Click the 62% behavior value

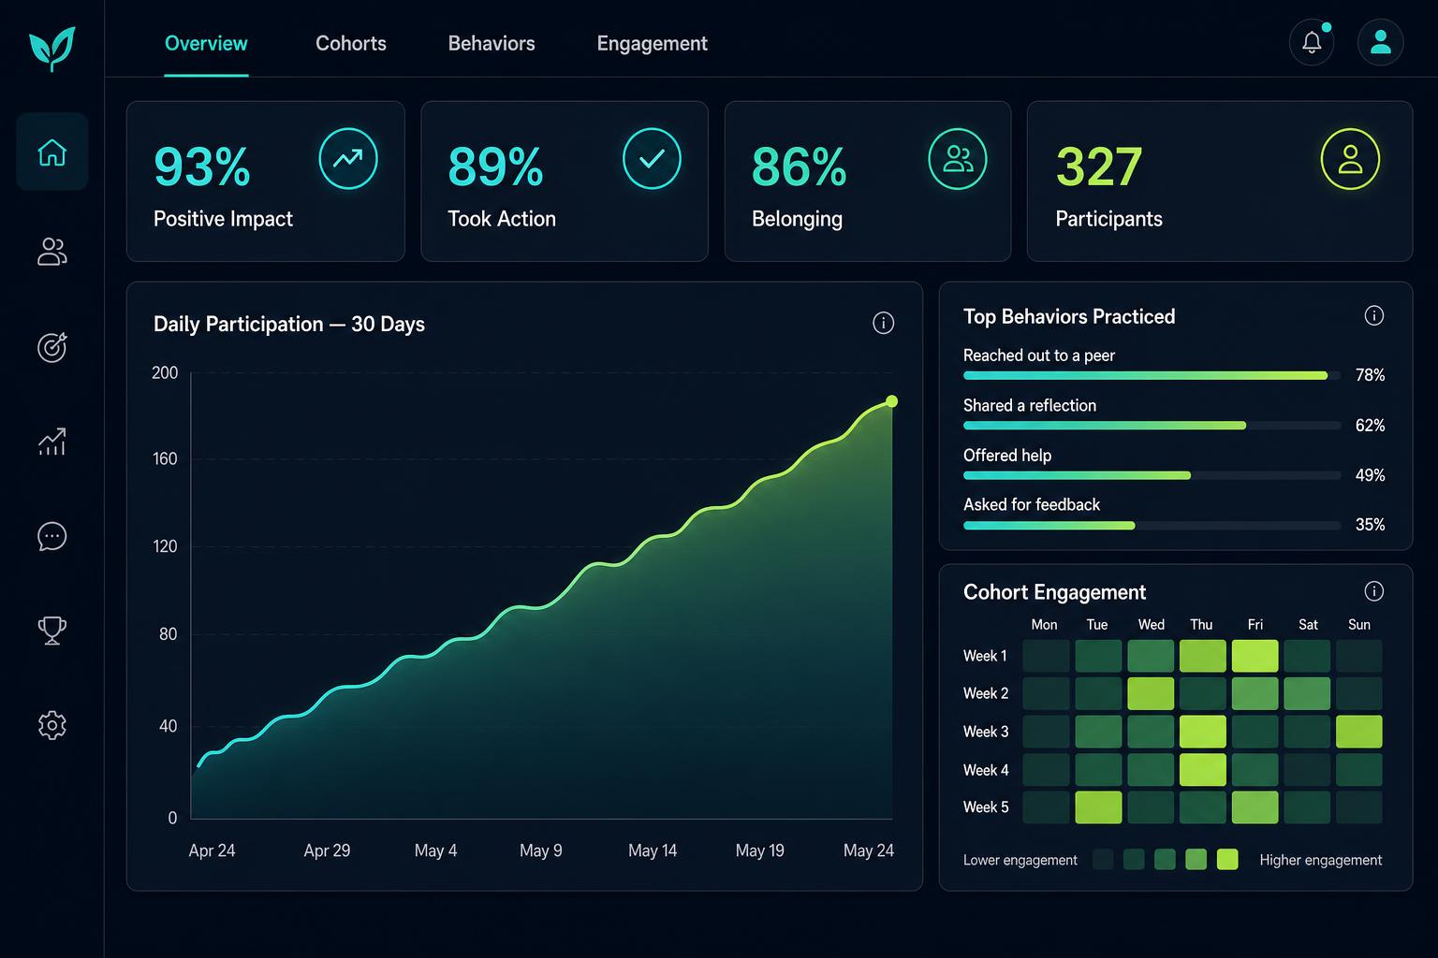click(1371, 426)
